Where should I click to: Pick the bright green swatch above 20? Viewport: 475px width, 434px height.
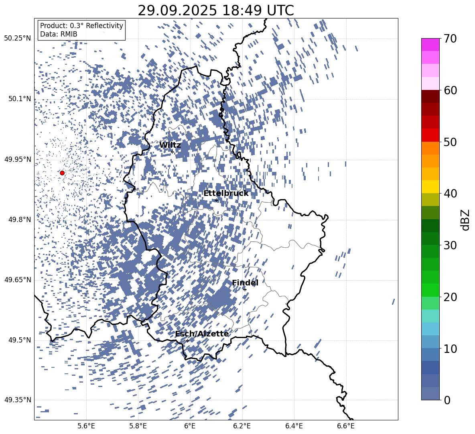[x=430, y=290]
